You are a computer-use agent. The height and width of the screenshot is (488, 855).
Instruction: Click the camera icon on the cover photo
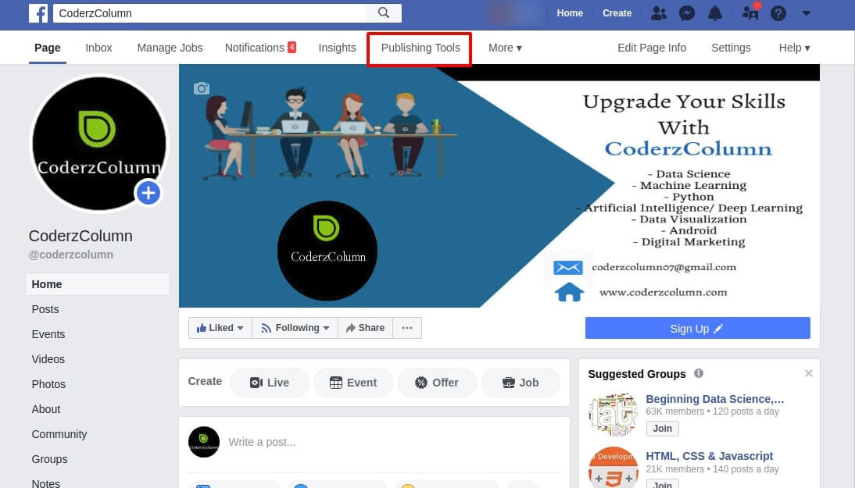(201, 88)
